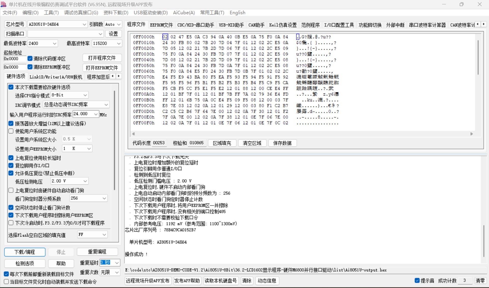This screenshot has width=489, height=288.
Task: Switch to the CAN助手 tab
Action: pos(256,25)
